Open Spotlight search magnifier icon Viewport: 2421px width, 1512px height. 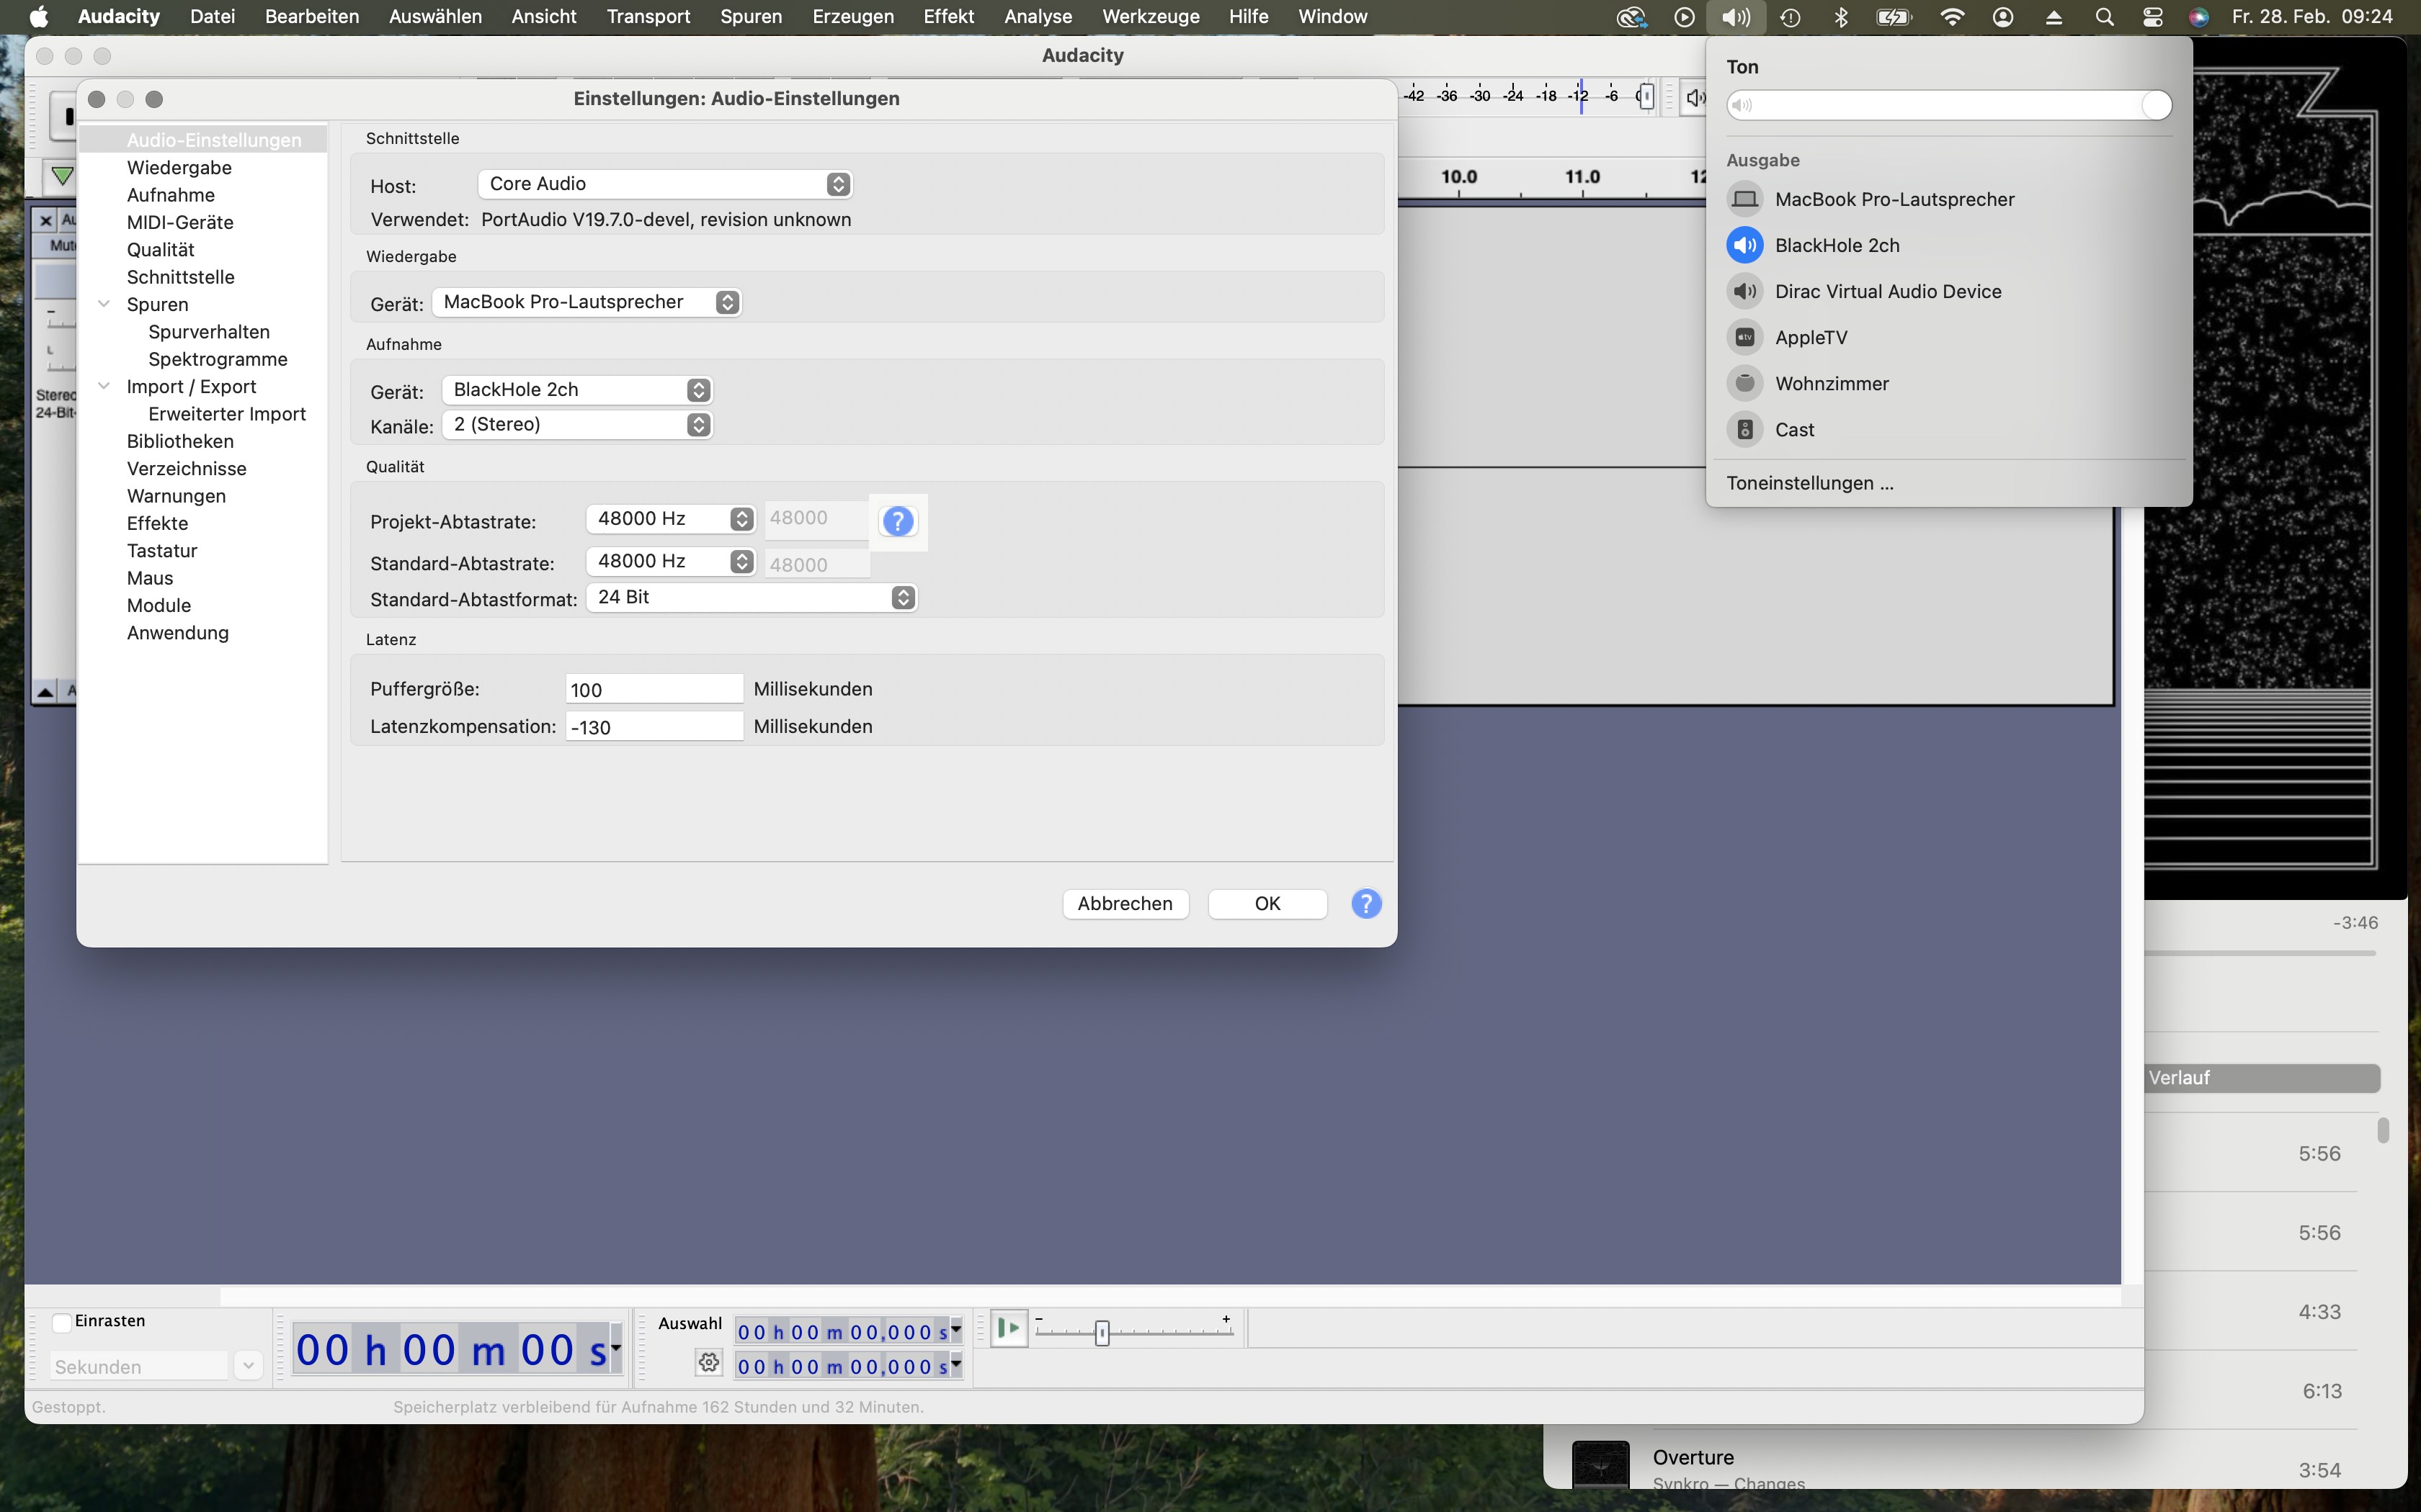2105,17
